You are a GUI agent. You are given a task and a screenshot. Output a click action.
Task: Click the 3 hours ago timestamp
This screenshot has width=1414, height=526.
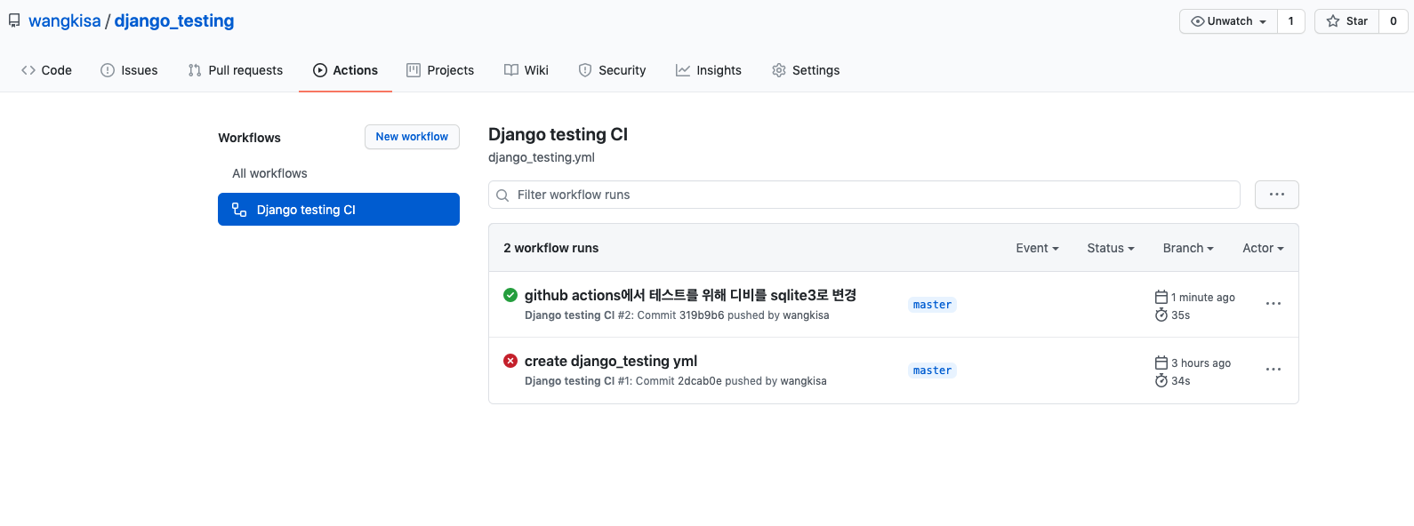point(1201,363)
